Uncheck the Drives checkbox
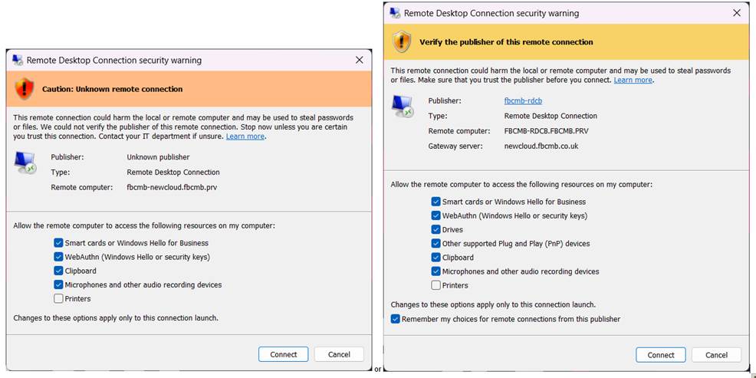Screen dimensions: 756x378 [x=436, y=229]
